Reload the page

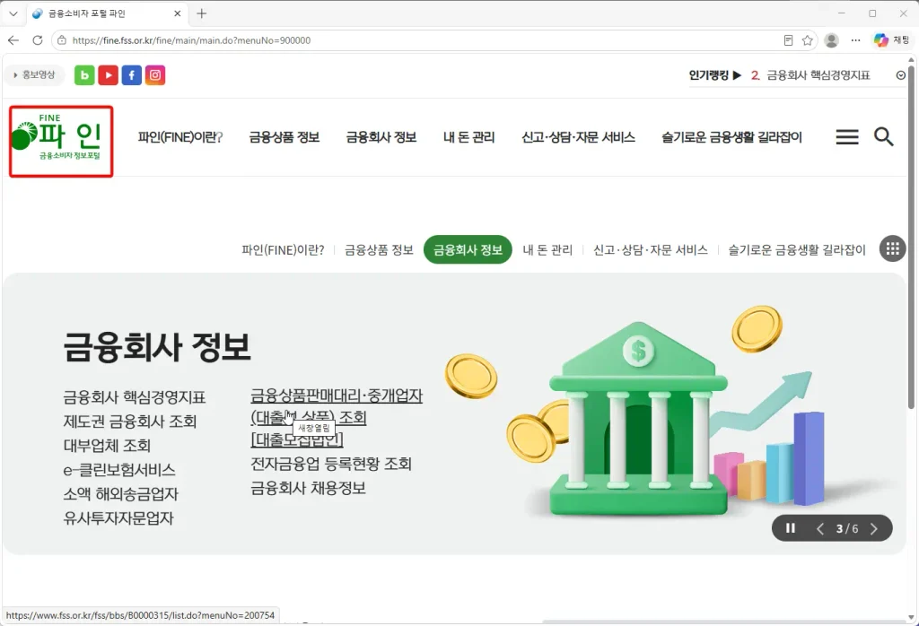click(x=38, y=39)
